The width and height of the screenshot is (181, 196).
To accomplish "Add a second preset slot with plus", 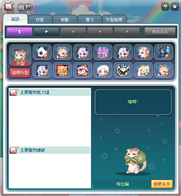I will (x=46, y=31).
